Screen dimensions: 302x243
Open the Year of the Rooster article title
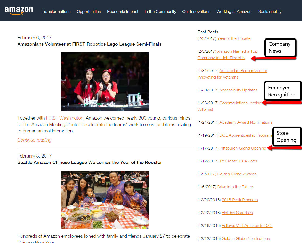(x=90, y=162)
